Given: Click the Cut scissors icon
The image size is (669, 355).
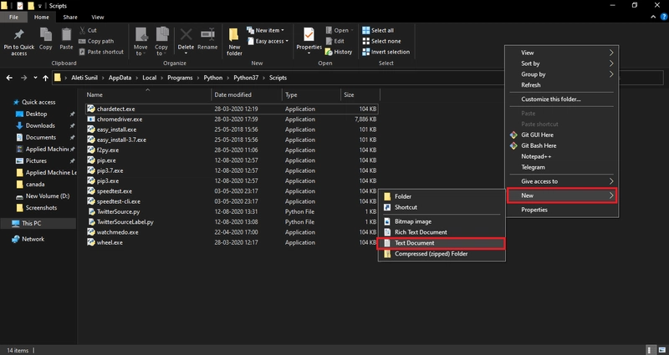Looking at the screenshot, I should pos(83,30).
